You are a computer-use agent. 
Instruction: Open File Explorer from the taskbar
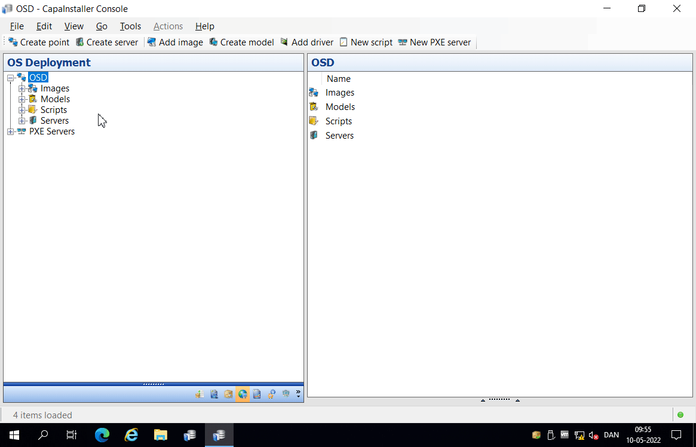pos(161,435)
